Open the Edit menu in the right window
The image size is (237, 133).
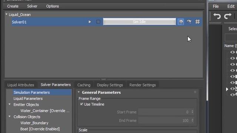pos(231,6)
